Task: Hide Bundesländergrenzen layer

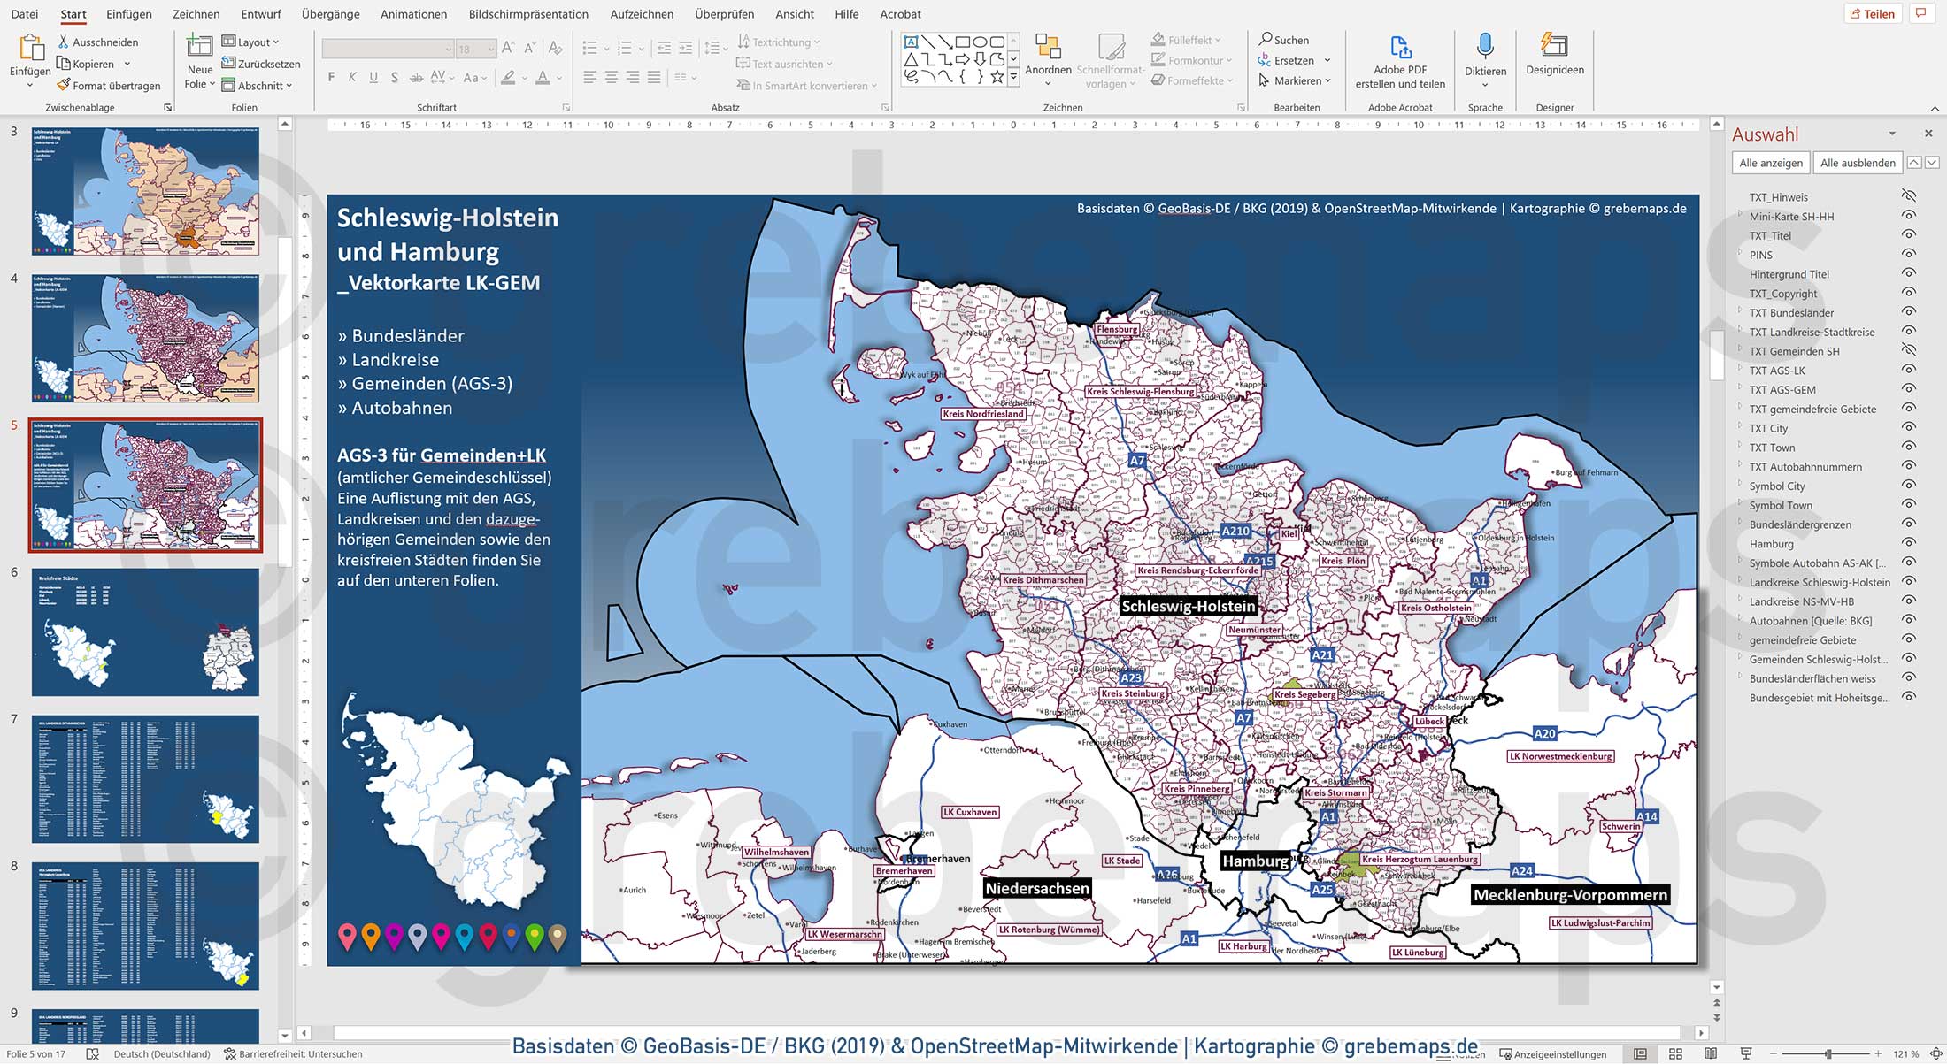Action: [x=1909, y=524]
